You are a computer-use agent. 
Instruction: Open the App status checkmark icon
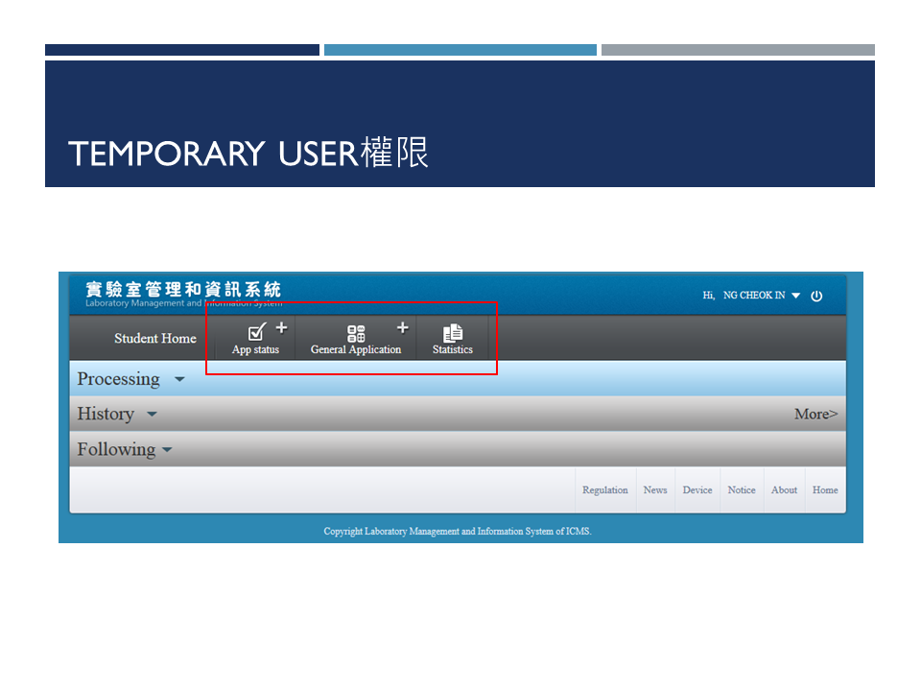point(257,332)
